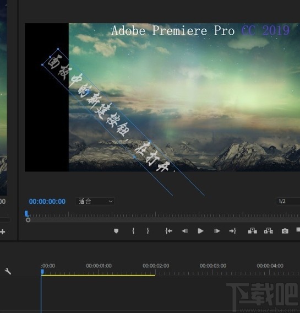The image size is (300, 313).
Task: Click the plus button editor icon at left
Action: (x=3, y=232)
